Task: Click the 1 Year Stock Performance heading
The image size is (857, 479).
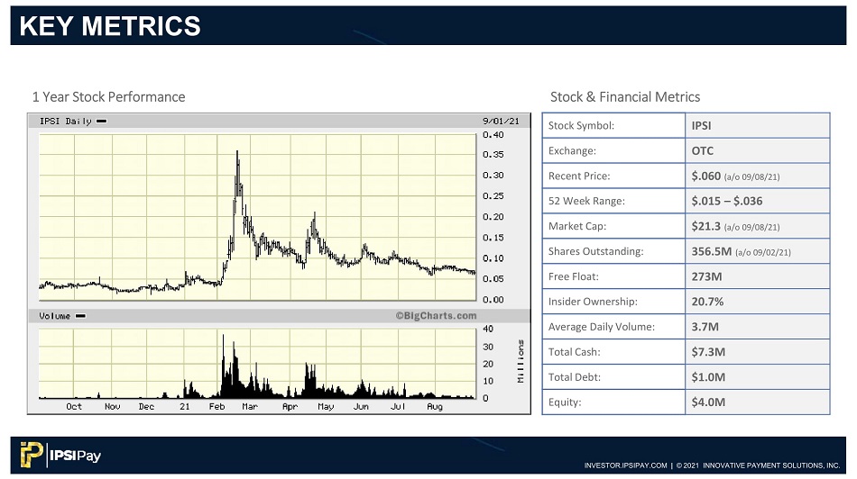Action: [x=109, y=96]
